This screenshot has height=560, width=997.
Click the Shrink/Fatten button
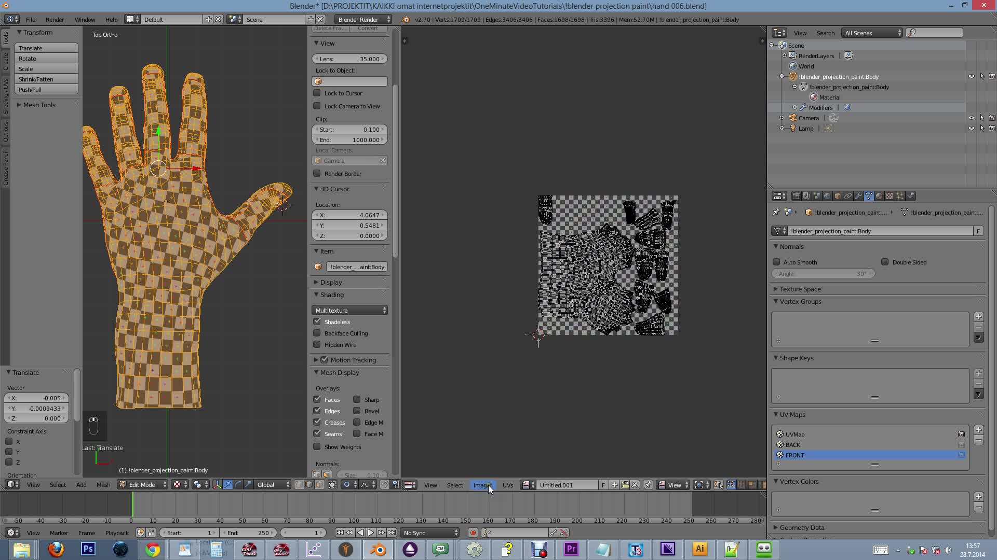[x=46, y=79]
